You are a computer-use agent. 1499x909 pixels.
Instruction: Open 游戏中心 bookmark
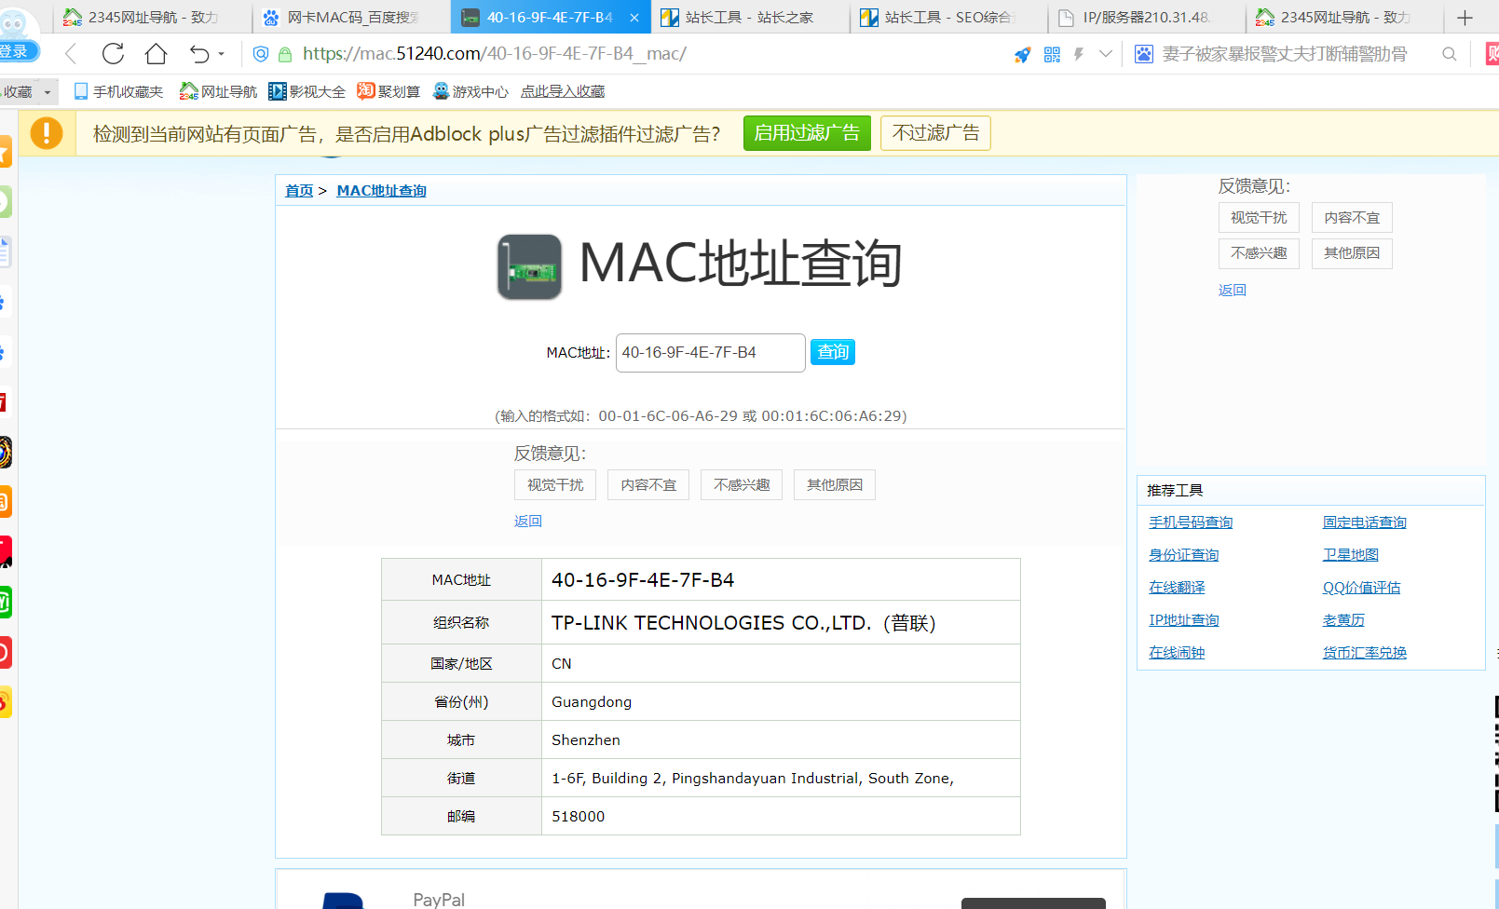(x=471, y=91)
